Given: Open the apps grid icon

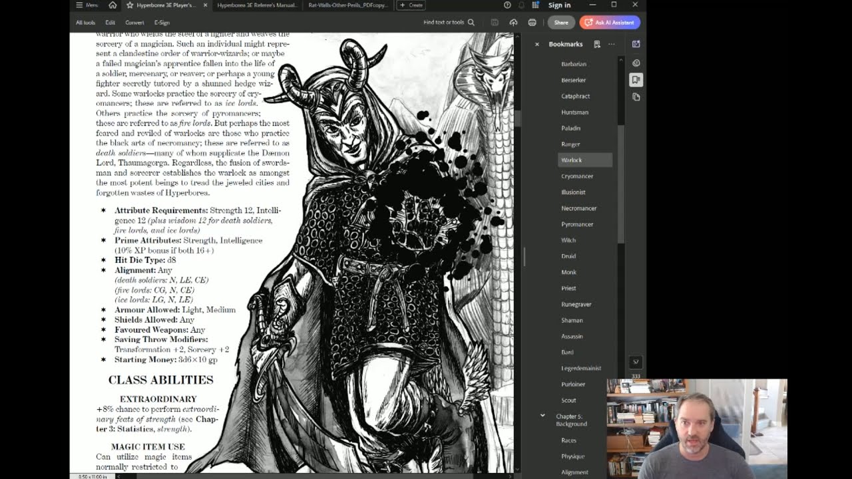Looking at the screenshot, I should point(536,5).
